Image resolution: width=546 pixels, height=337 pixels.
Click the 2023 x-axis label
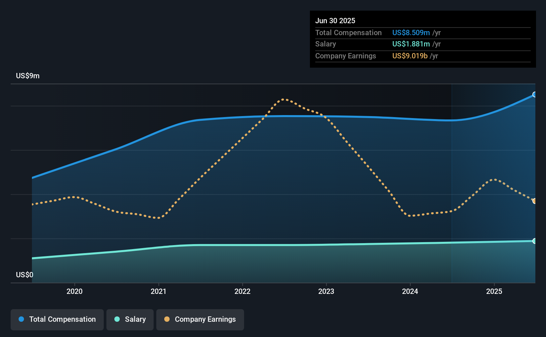coord(326,291)
